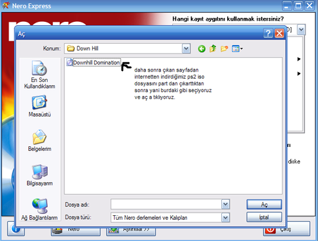
Task: Click the Aç open button
Action: [264, 205]
